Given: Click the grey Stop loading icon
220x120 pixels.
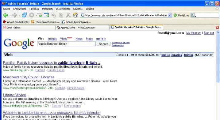Looking at the screenshot, I should 32,15.
